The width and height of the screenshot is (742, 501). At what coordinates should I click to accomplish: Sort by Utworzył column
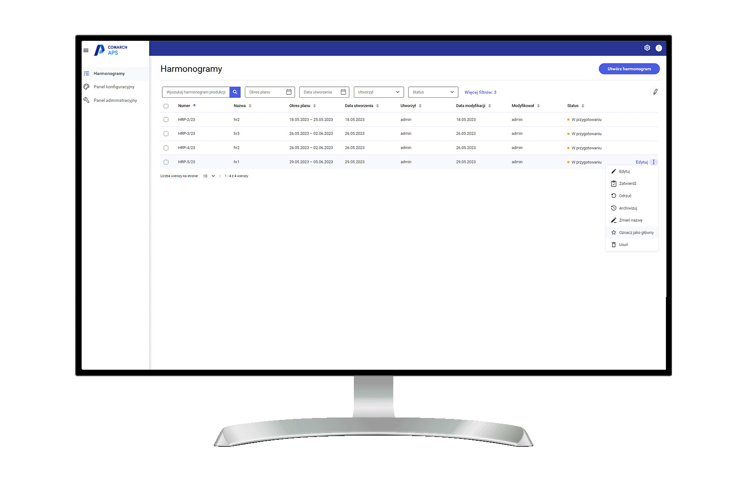tap(420, 106)
